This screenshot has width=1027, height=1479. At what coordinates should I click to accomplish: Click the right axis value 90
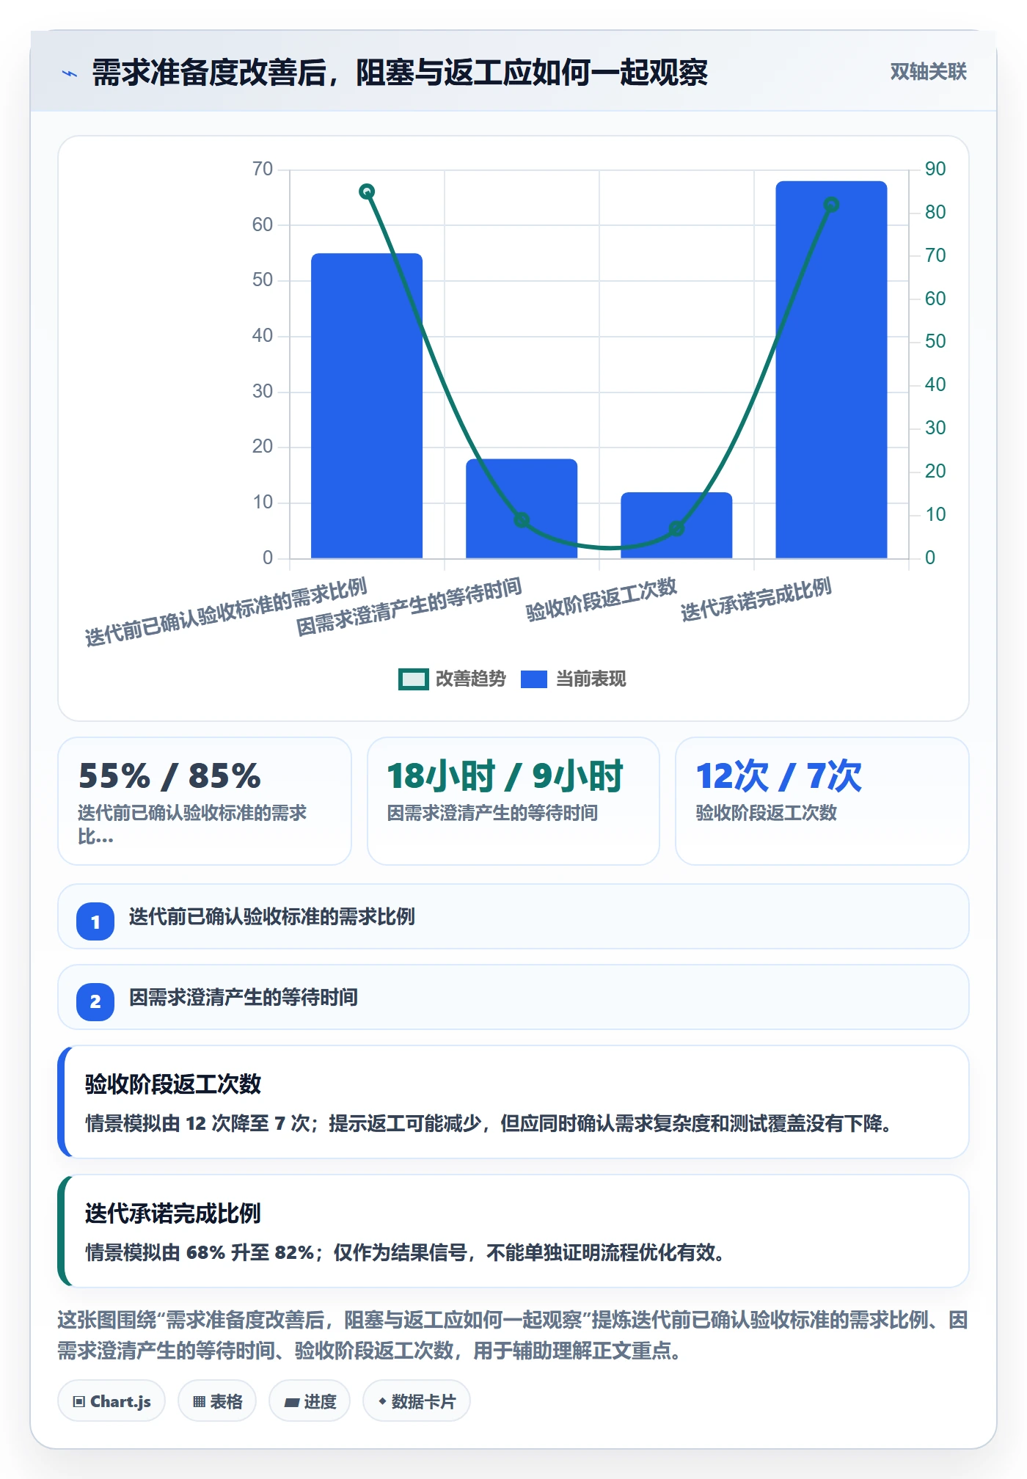935,169
